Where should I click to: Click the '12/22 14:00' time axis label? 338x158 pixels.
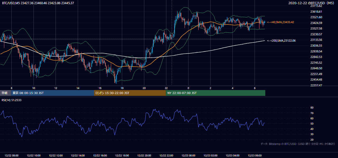click(78, 156)
